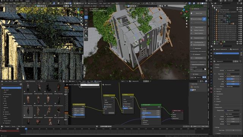
Task: Open asset browser filter funnel icon
Action: [60, 81]
